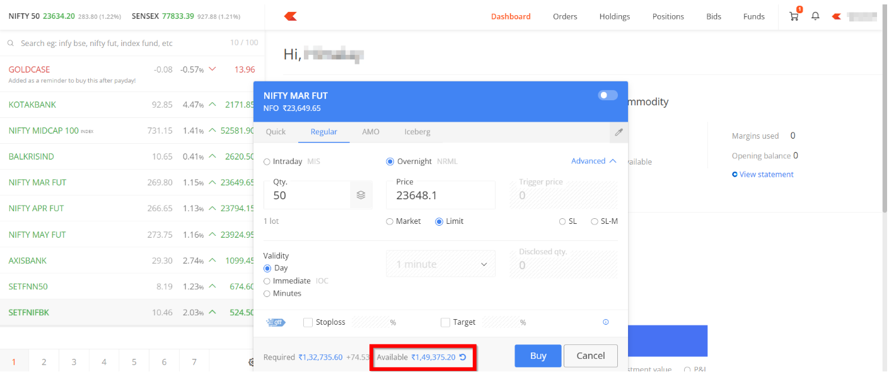Set validity to Minutes
Image resolution: width=889 pixels, height=391 pixels.
267,293
